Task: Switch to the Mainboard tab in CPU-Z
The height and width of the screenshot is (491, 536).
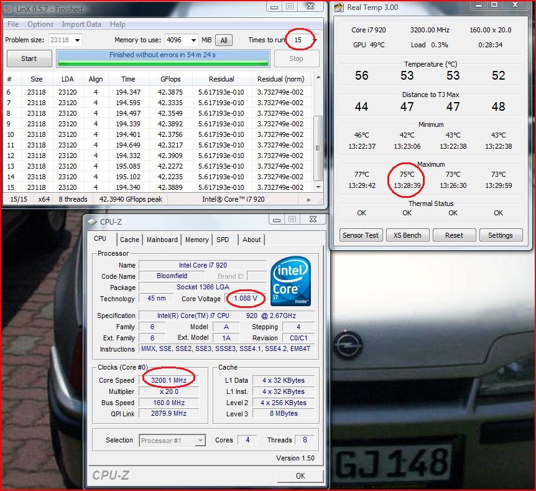Action: coord(162,240)
